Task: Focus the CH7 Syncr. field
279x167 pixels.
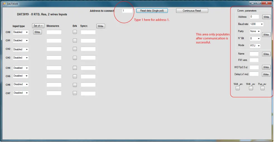Action: (x=88, y=93)
